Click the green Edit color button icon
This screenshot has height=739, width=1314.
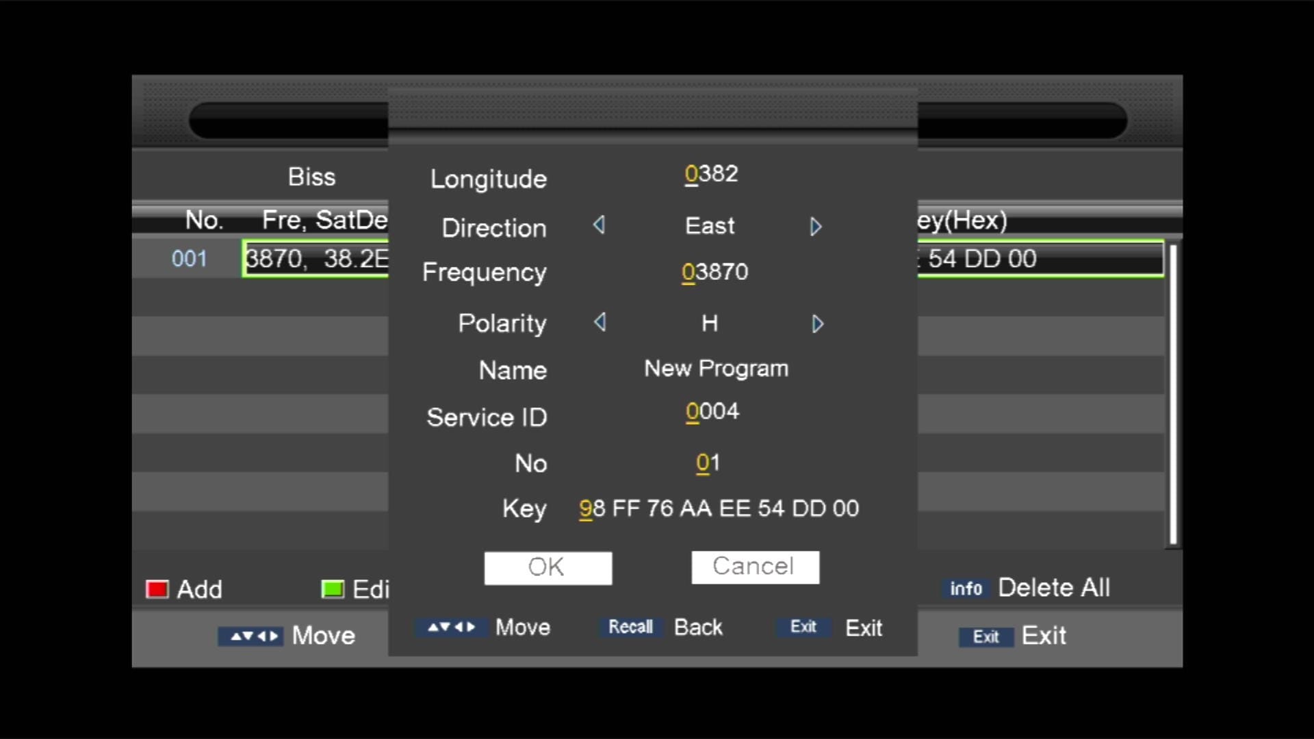tap(333, 589)
